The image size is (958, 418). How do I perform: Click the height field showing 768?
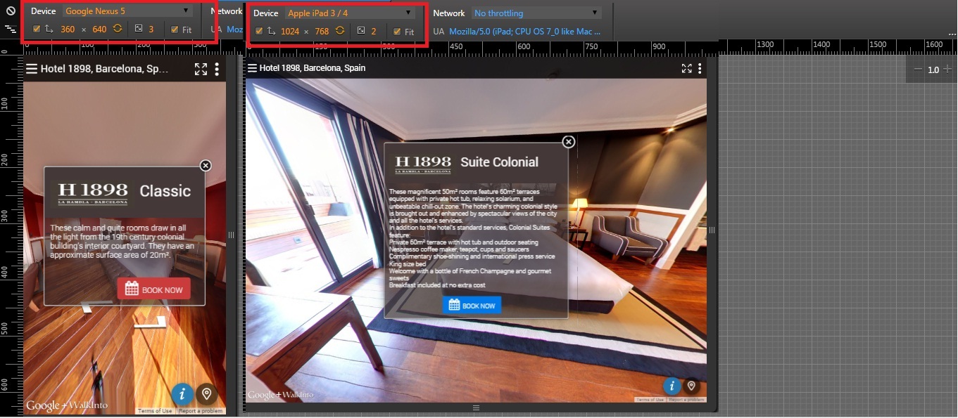(322, 31)
